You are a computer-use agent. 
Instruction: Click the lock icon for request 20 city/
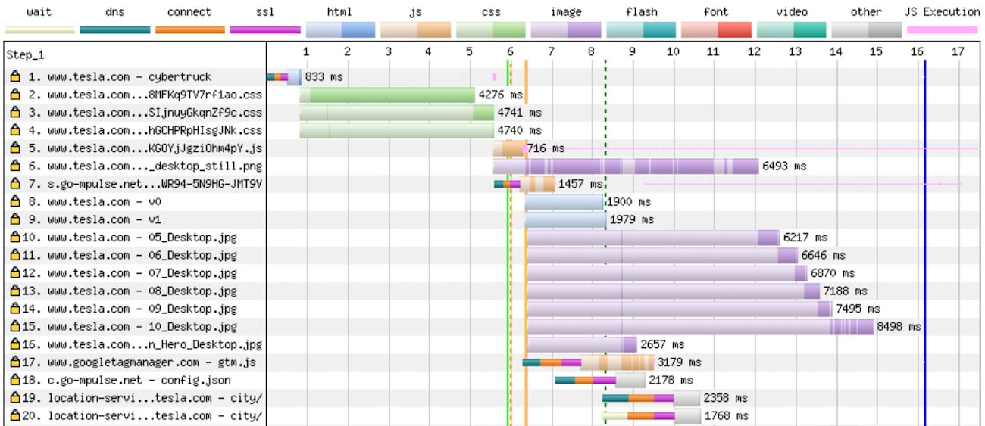[x=14, y=415]
